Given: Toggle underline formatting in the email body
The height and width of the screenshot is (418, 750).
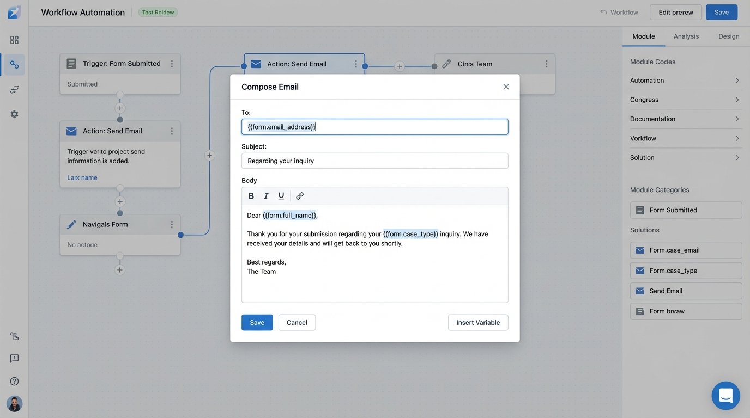Looking at the screenshot, I should coord(280,195).
